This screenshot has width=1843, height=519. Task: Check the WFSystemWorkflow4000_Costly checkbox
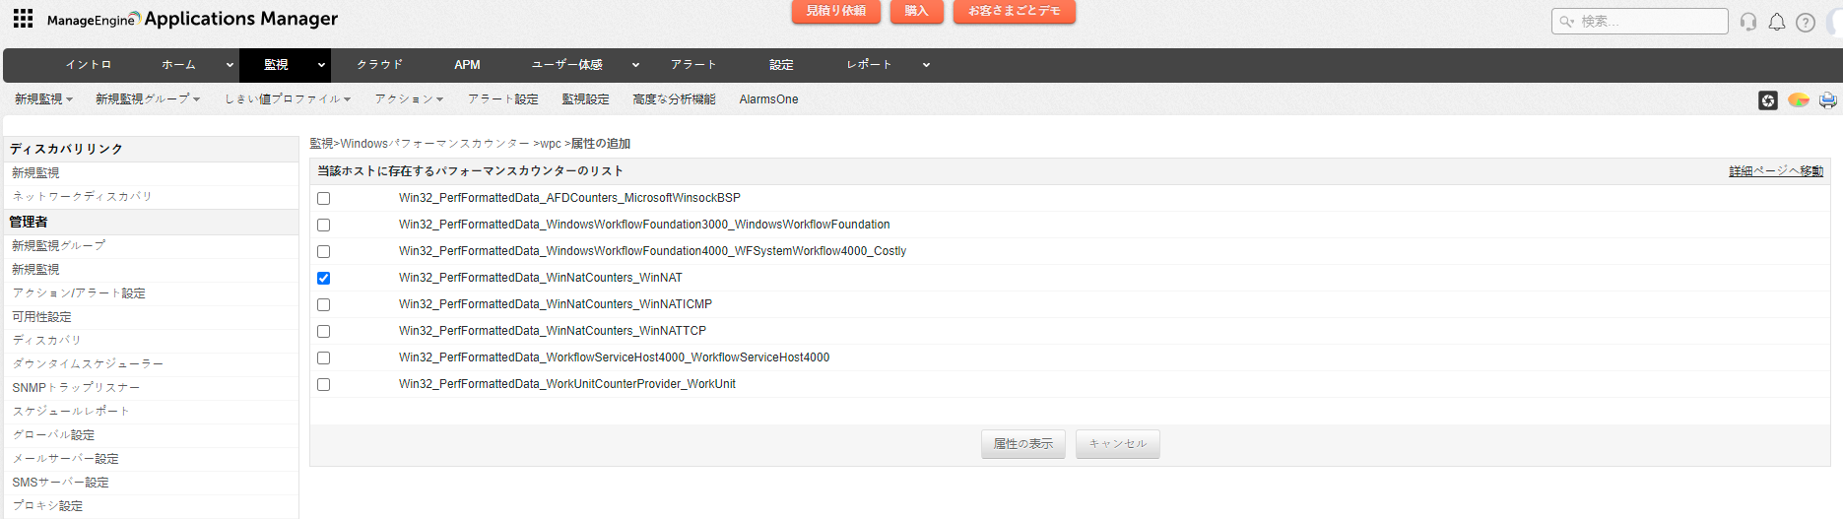[x=323, y=251]
